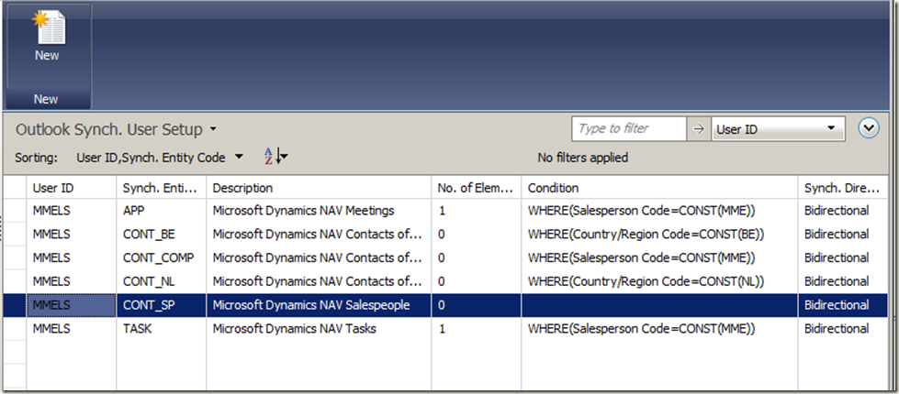This screenshot has width=899, height=394.
Task: Click the Description column header
Action: (318, 187)
